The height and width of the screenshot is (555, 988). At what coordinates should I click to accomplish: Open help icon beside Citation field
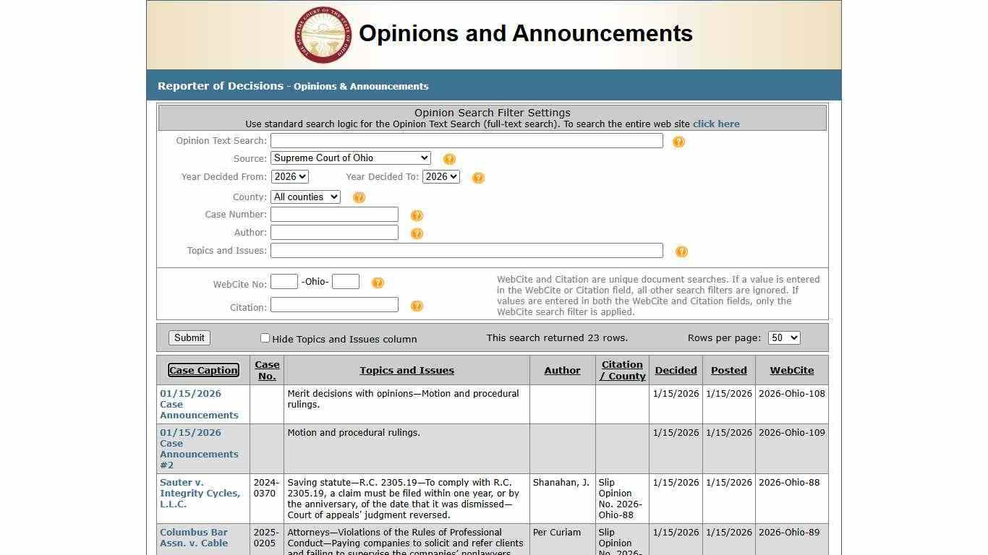pos(417,306)
